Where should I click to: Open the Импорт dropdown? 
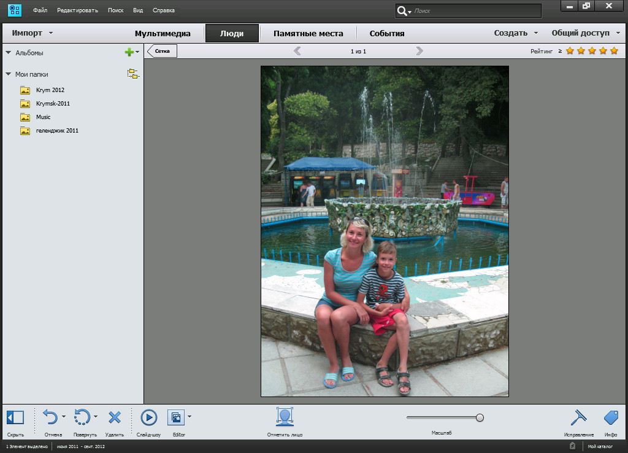click(32, 33)
